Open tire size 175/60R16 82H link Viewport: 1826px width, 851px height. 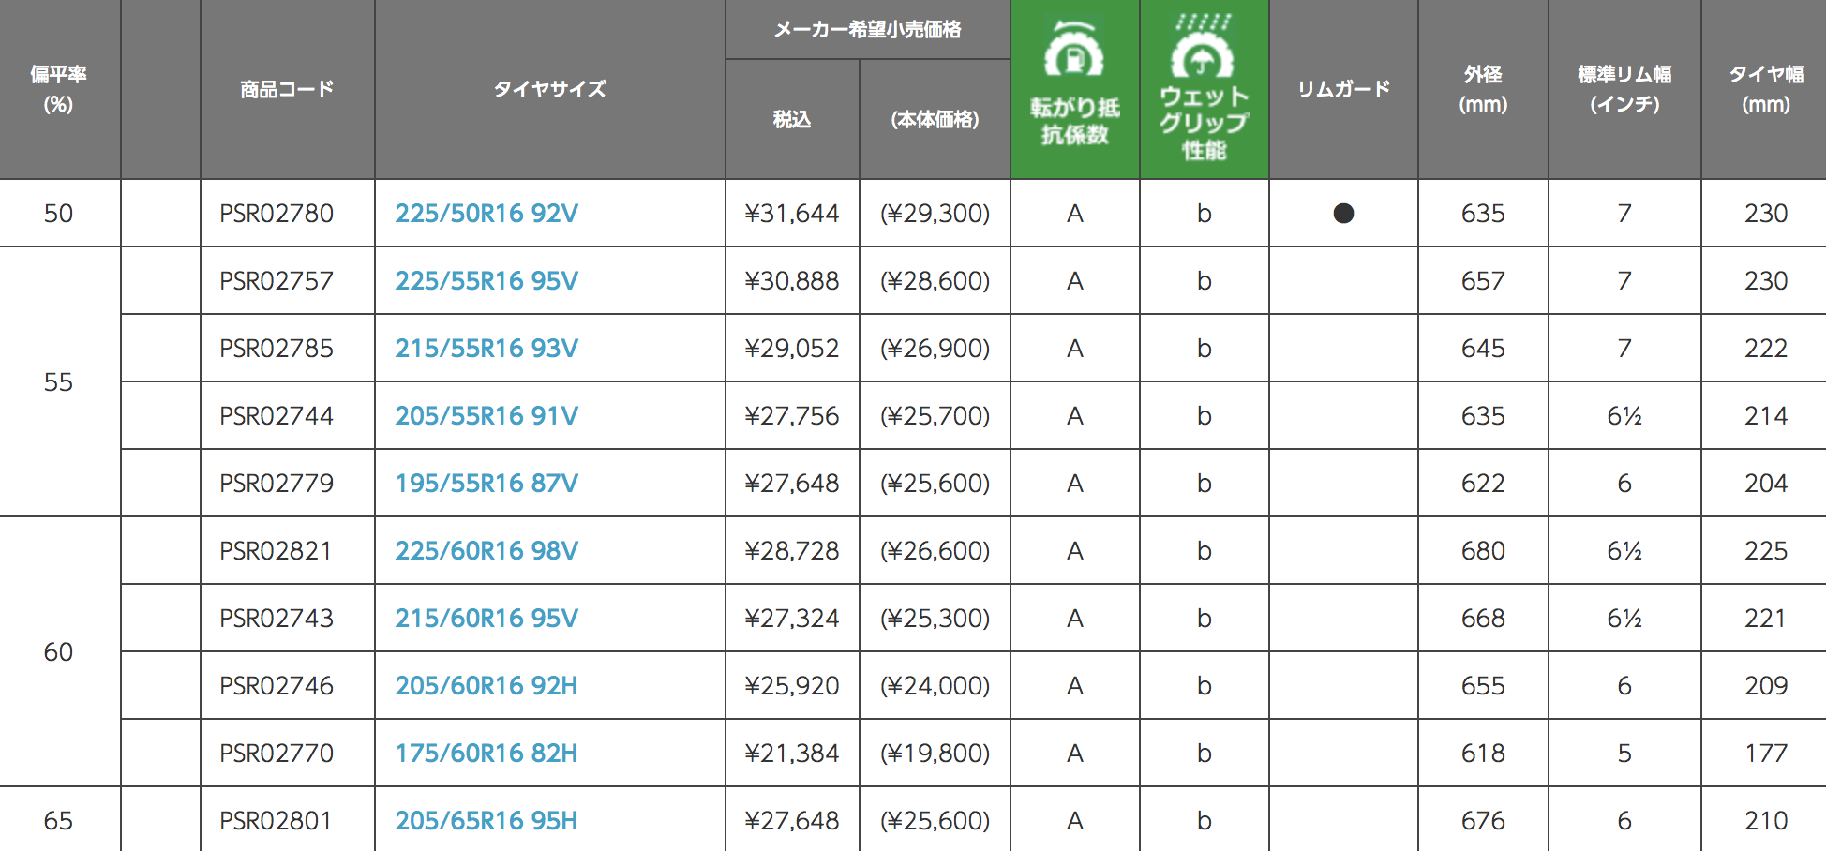pyautogui.click(x=486, y=754)
